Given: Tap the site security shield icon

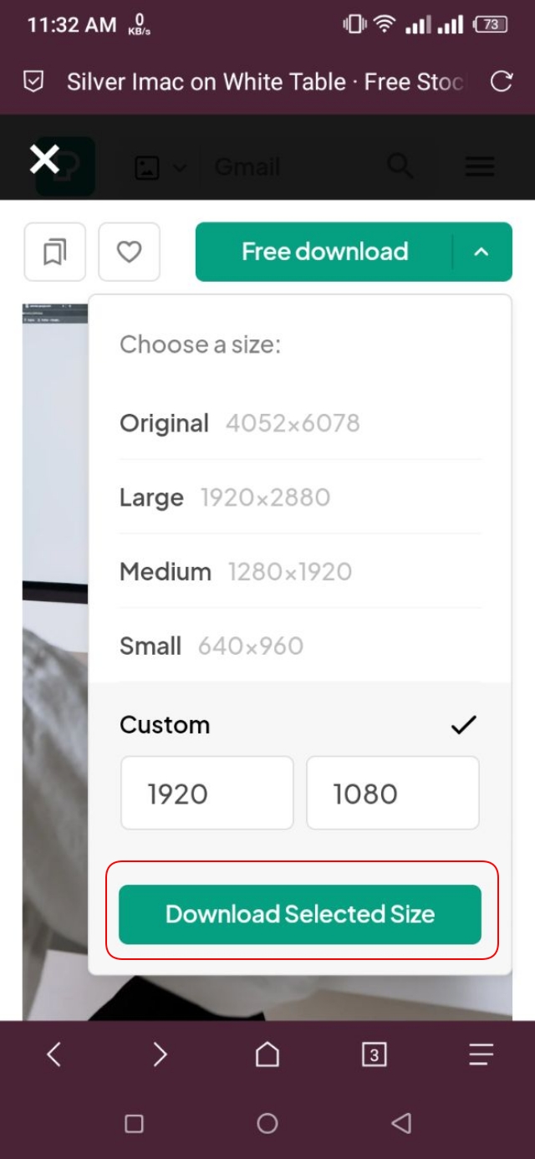Looking at the screenshot, I should tap(33, 82).
